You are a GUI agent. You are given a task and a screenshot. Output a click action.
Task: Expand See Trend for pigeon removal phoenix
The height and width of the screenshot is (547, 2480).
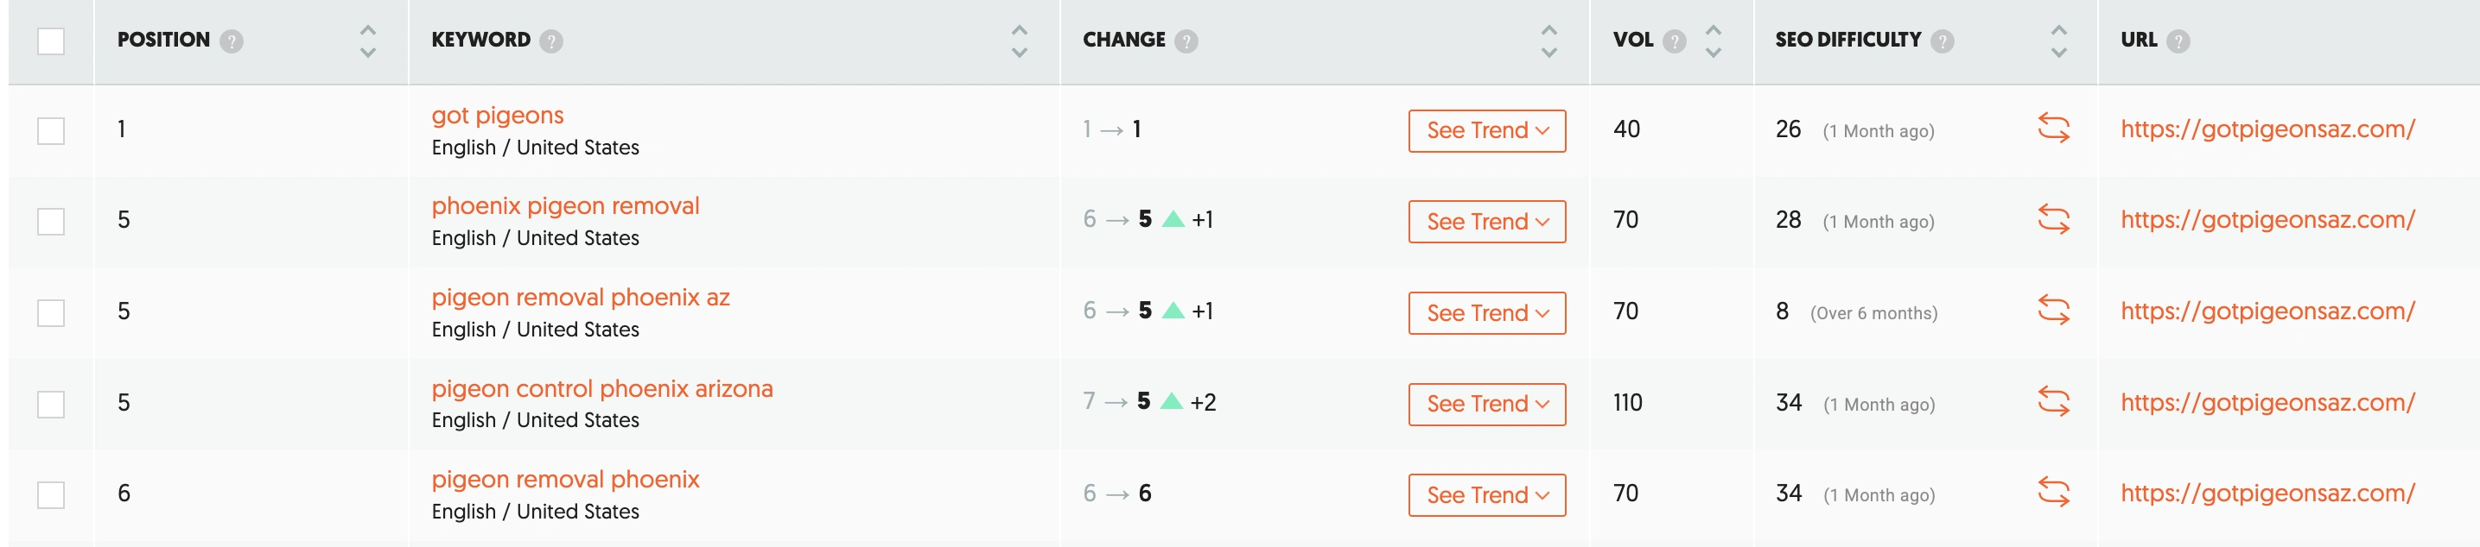(x=1486, y=495)
